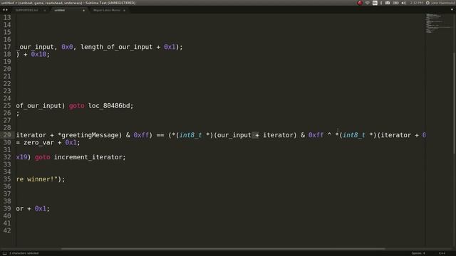Click the red recording indicator in tray

tap(360, 3)
